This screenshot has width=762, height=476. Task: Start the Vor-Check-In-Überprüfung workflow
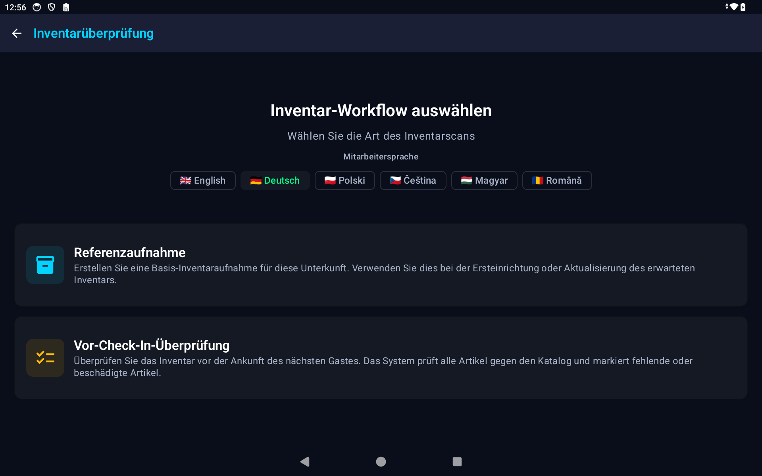click(x=381, y=357)
